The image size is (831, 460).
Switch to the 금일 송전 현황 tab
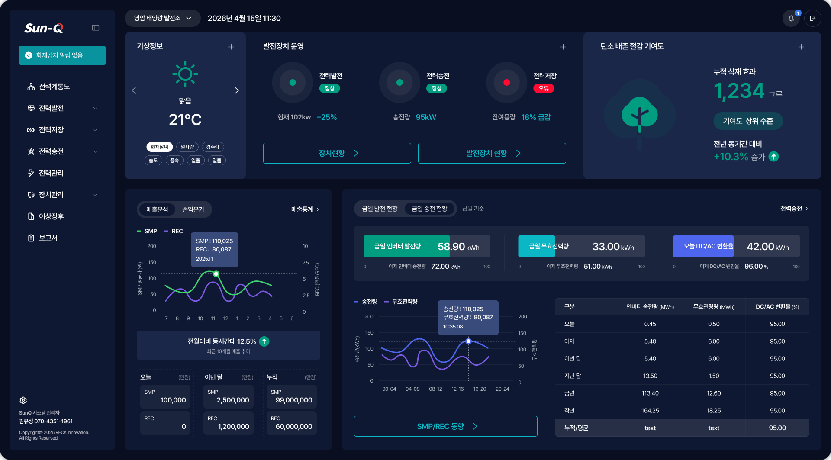[x=429, y=209]
